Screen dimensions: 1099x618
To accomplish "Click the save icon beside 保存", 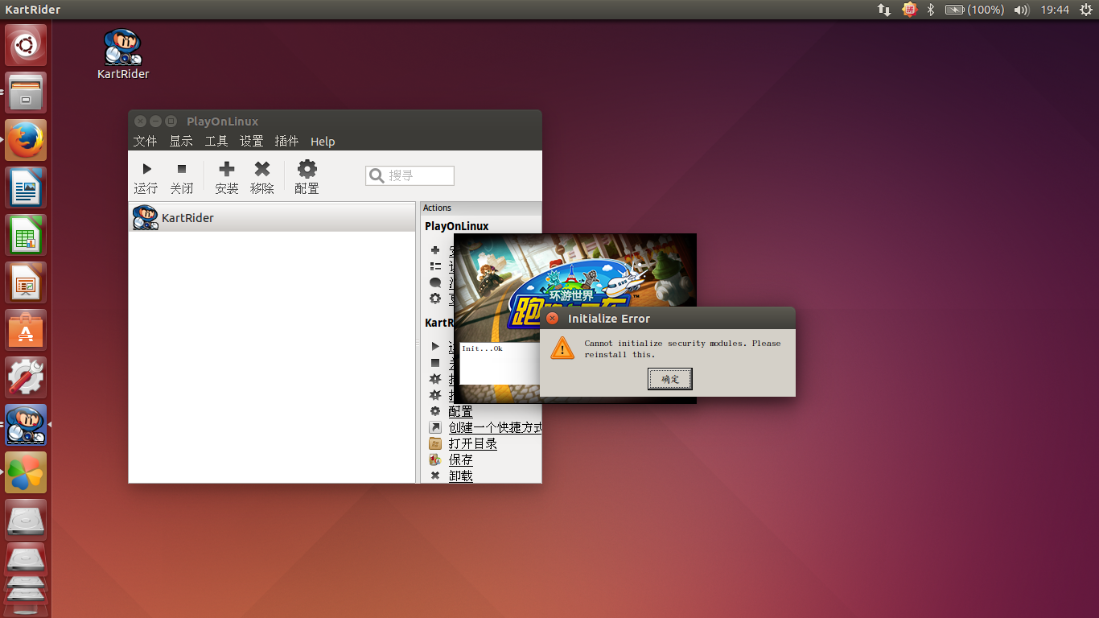I will [x=435, y=459].
